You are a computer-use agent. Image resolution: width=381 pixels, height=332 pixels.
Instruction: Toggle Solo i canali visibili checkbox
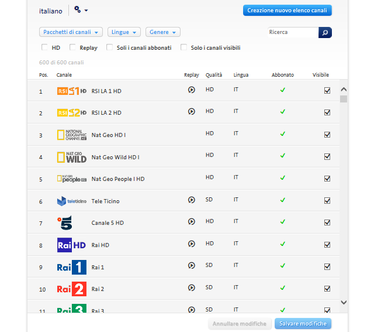(184, 47)
